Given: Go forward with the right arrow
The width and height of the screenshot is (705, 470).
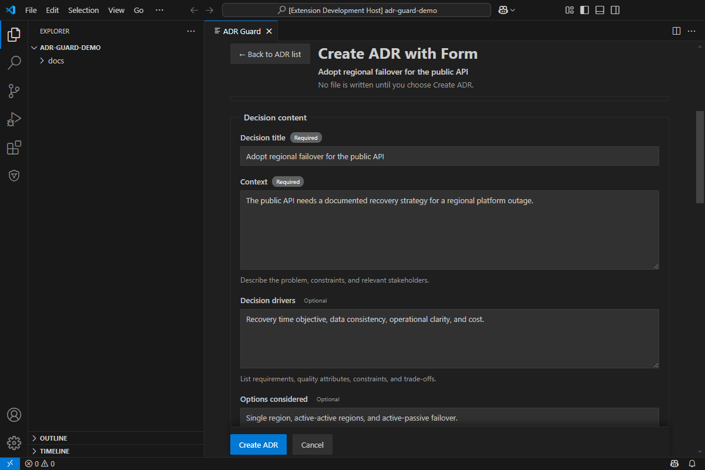Looking at the screenshot, I should tap(210, 10).
